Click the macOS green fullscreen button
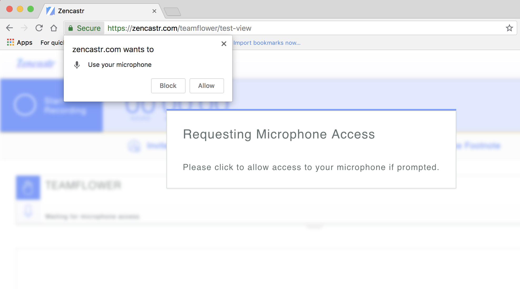Screen dimensions: 520x289 [x=31, y=9]
